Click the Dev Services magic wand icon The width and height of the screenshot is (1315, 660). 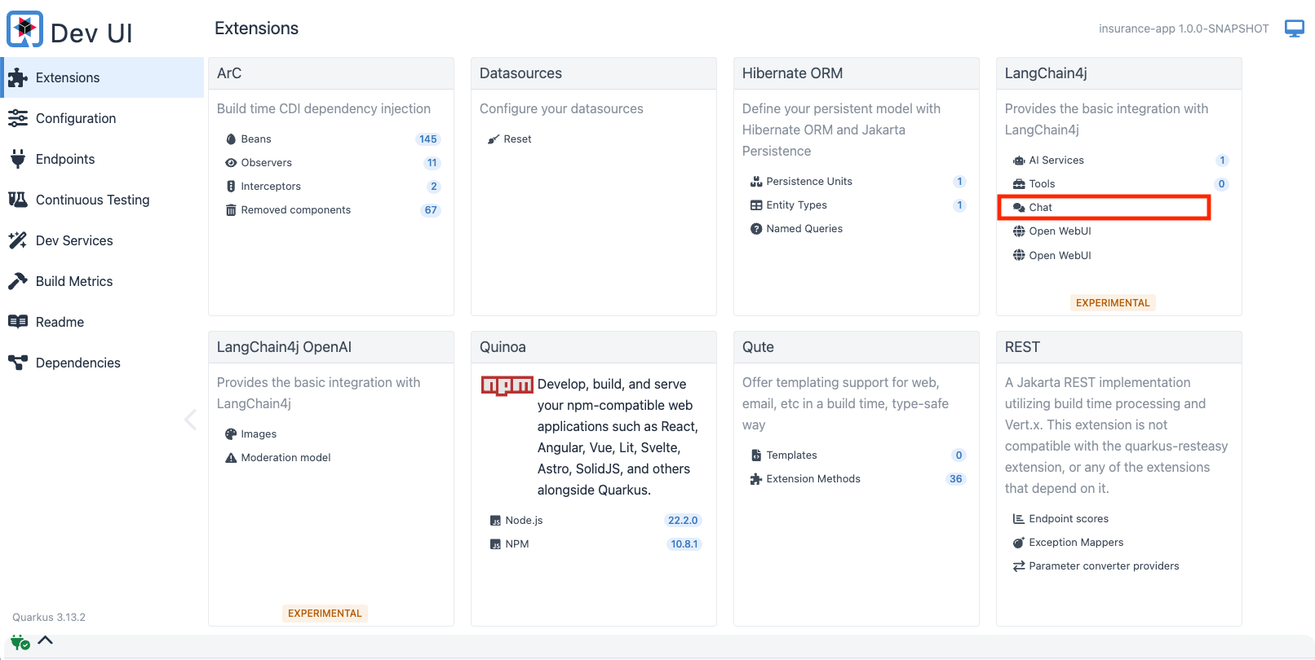(18, 240)
